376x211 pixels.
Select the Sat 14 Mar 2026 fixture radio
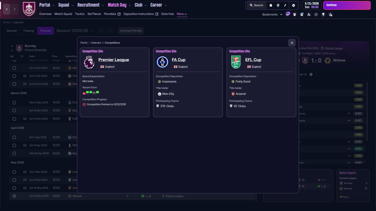pos(14,110)
